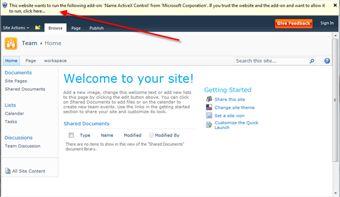
Task: Sort by the Type column header
Action: coord(85,135)
